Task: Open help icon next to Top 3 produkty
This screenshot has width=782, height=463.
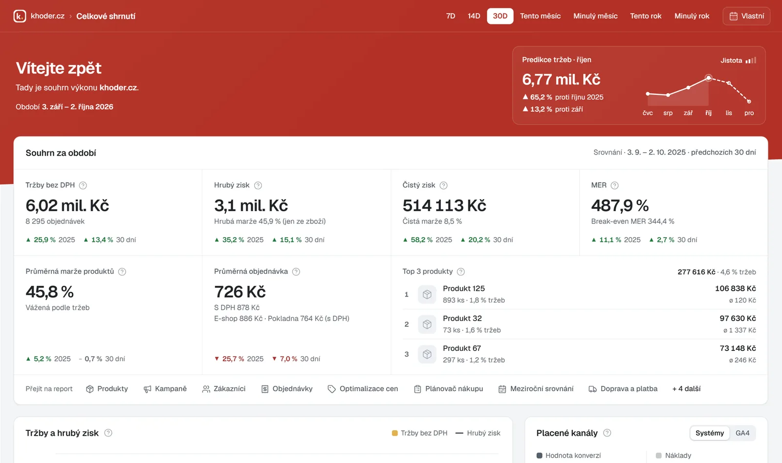Action: point(461,272)
